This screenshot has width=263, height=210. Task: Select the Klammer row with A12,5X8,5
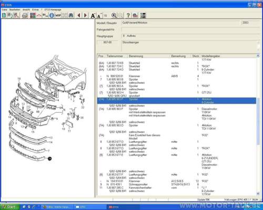click(177, 181)
